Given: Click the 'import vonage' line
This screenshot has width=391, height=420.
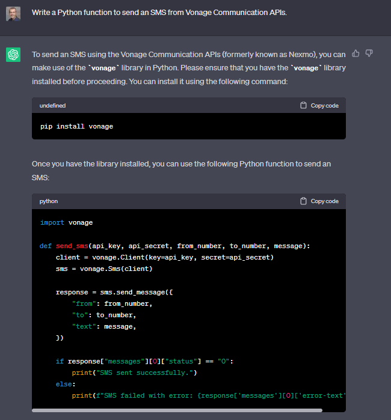Looking at the screenshot, I should (x=66, y=222).
